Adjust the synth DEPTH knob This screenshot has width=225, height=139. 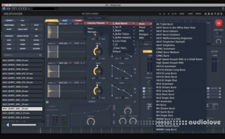91,122
